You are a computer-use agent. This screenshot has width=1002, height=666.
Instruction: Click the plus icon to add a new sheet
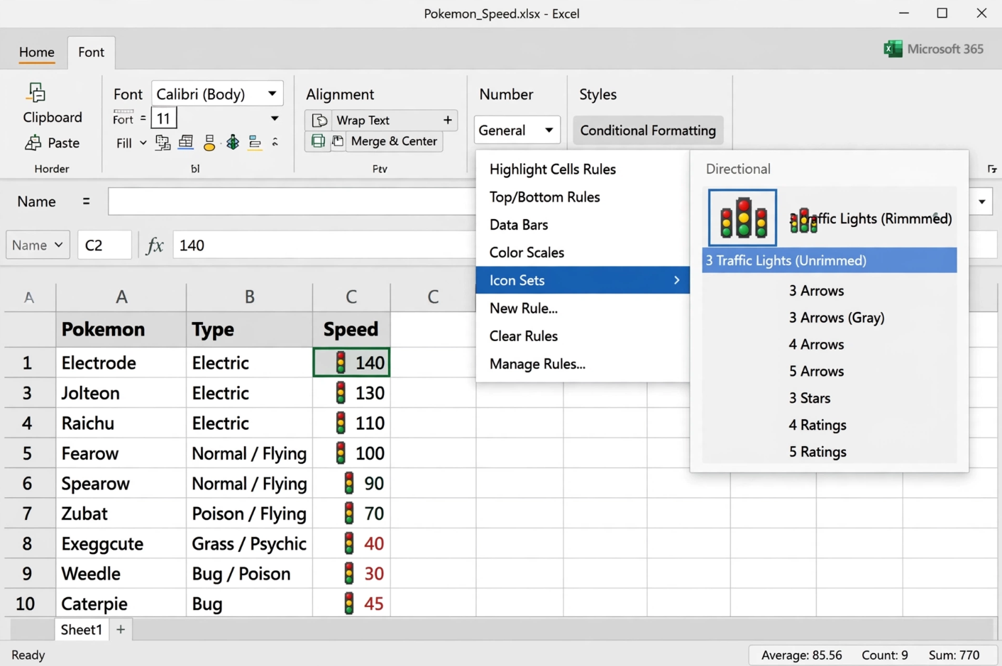coord(121,629)
